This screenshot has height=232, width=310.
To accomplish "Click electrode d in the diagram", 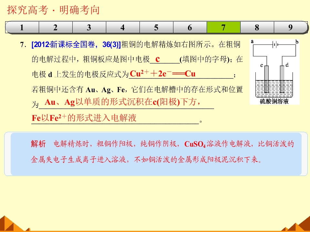I will point(282,79).
